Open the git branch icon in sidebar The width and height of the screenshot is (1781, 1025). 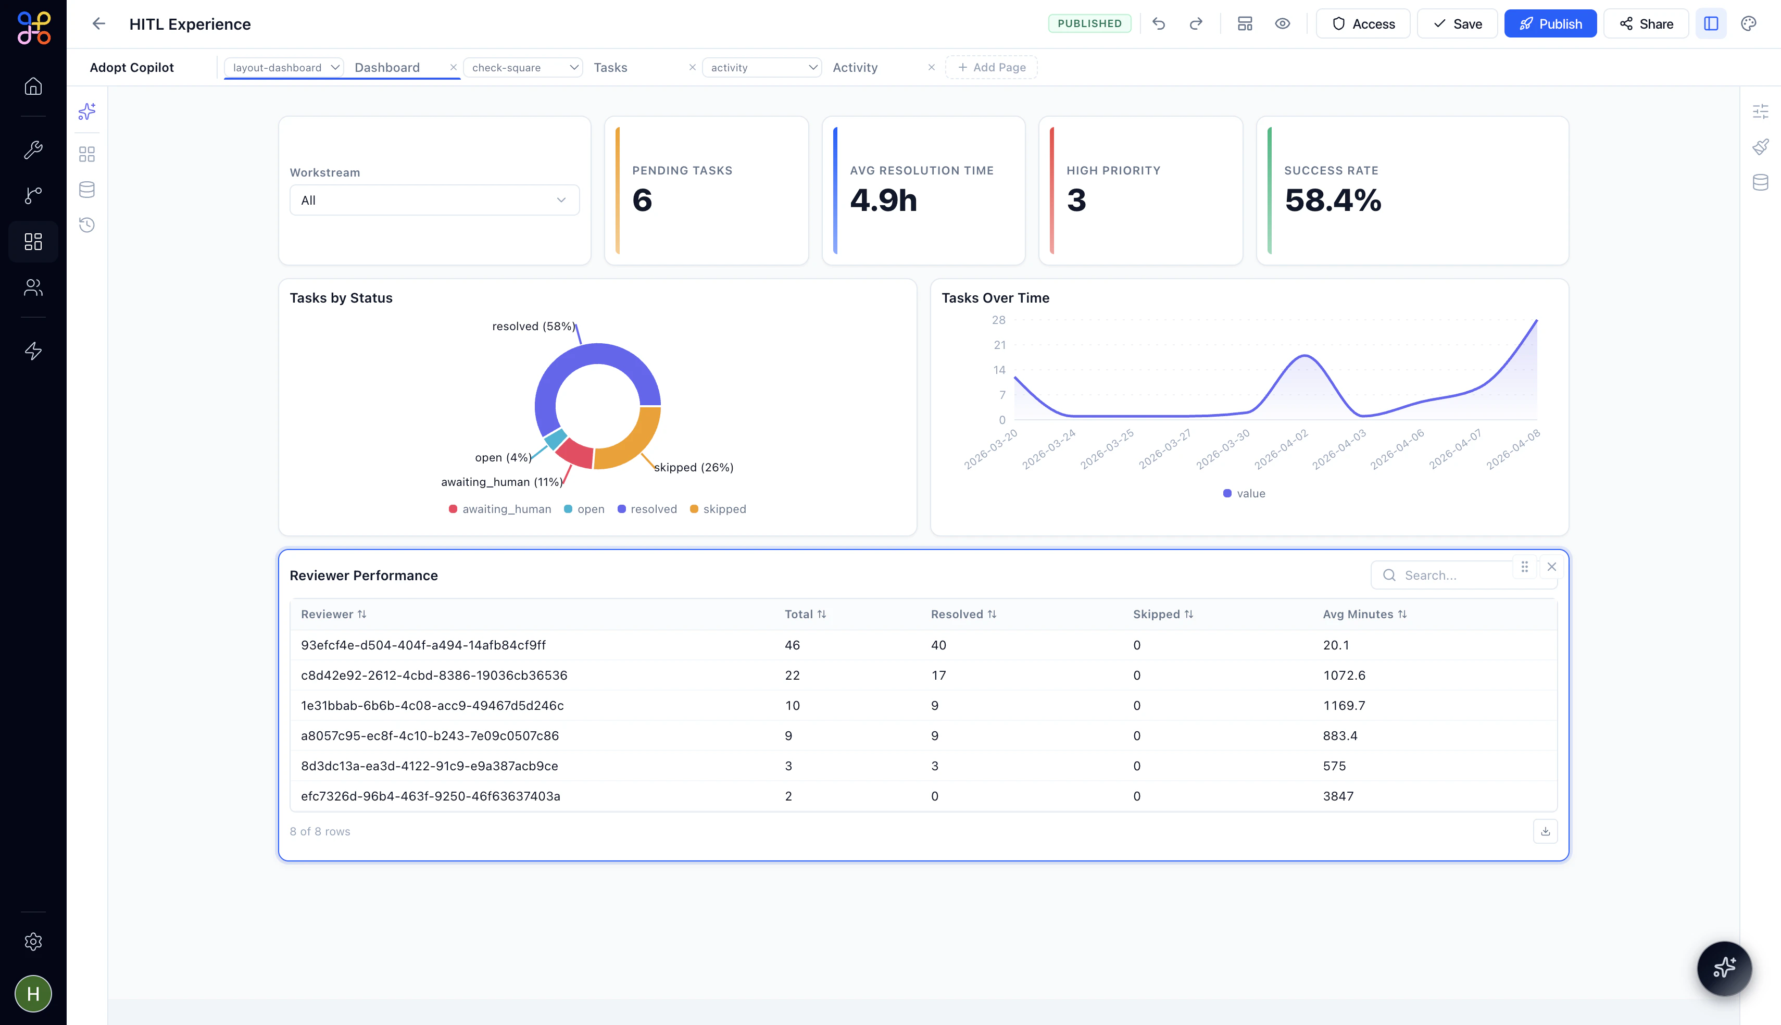click(x=33, y=195)
